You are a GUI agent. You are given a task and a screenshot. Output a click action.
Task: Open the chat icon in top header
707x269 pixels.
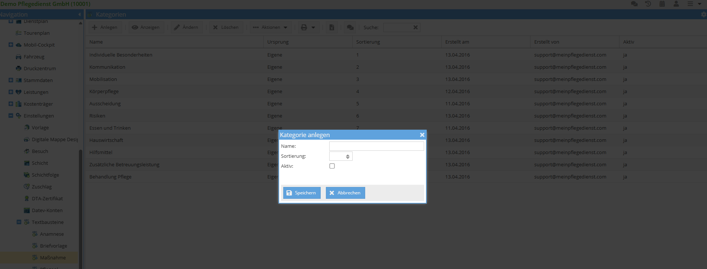pyautogui.click(x=634, y=4)
